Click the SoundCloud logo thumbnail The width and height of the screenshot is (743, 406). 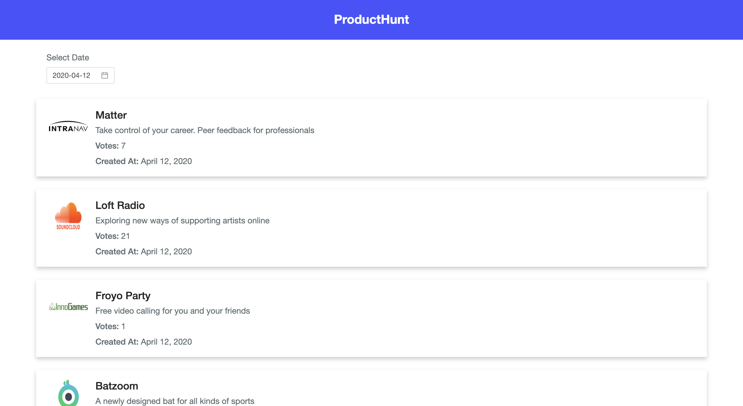click(x=68, y=216)
